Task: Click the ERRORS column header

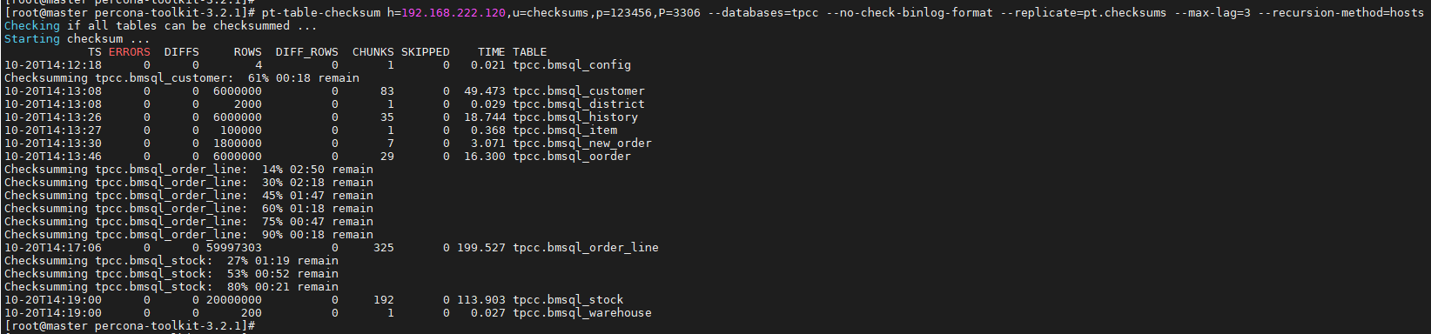Action: tap(130, 52)
